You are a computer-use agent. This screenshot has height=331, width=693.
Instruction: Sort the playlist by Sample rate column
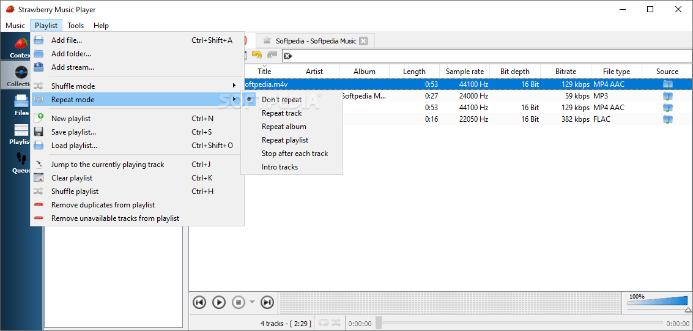464,71
